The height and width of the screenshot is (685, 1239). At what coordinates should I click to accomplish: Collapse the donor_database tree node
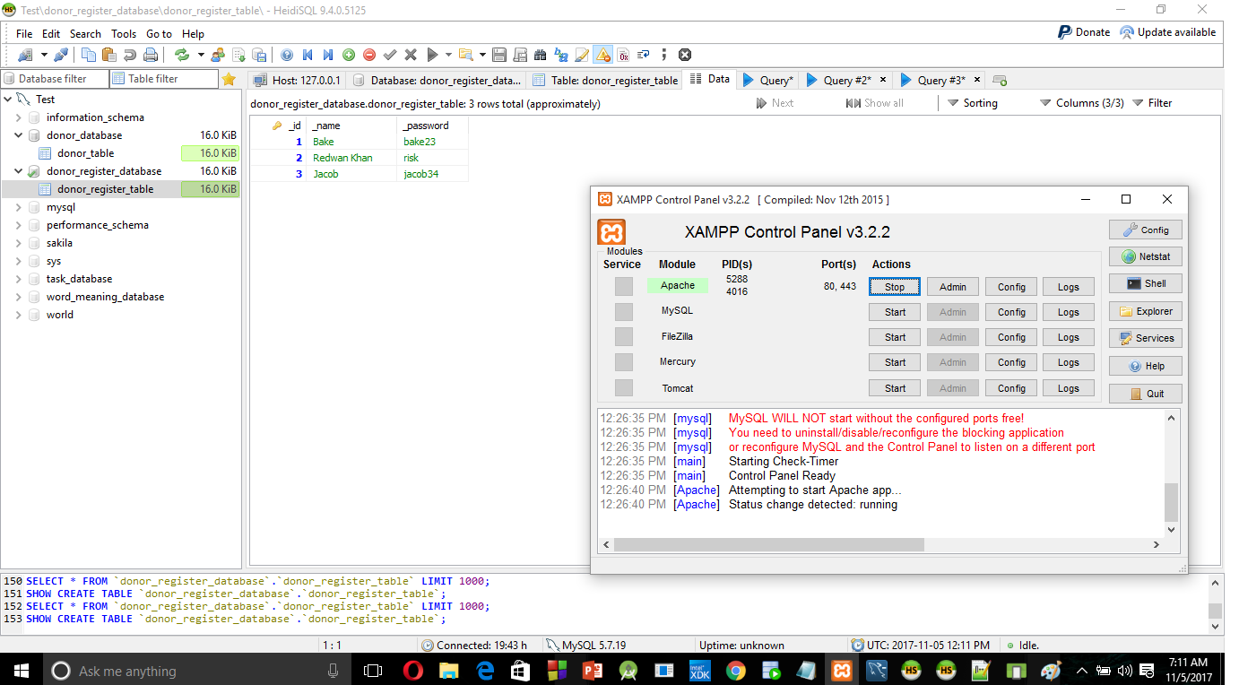click(x=19, y=135)
